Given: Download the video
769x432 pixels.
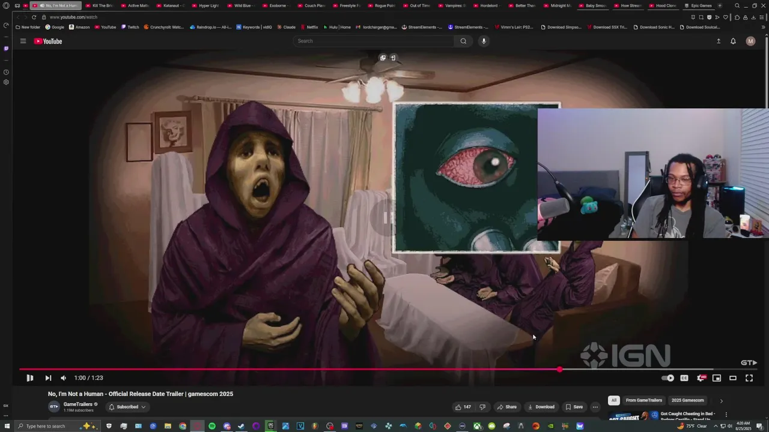Looking at the screenshot, I should click(x=541, y=407).
